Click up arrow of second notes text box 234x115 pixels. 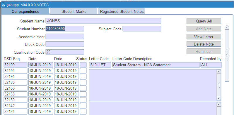click(219, 105)
